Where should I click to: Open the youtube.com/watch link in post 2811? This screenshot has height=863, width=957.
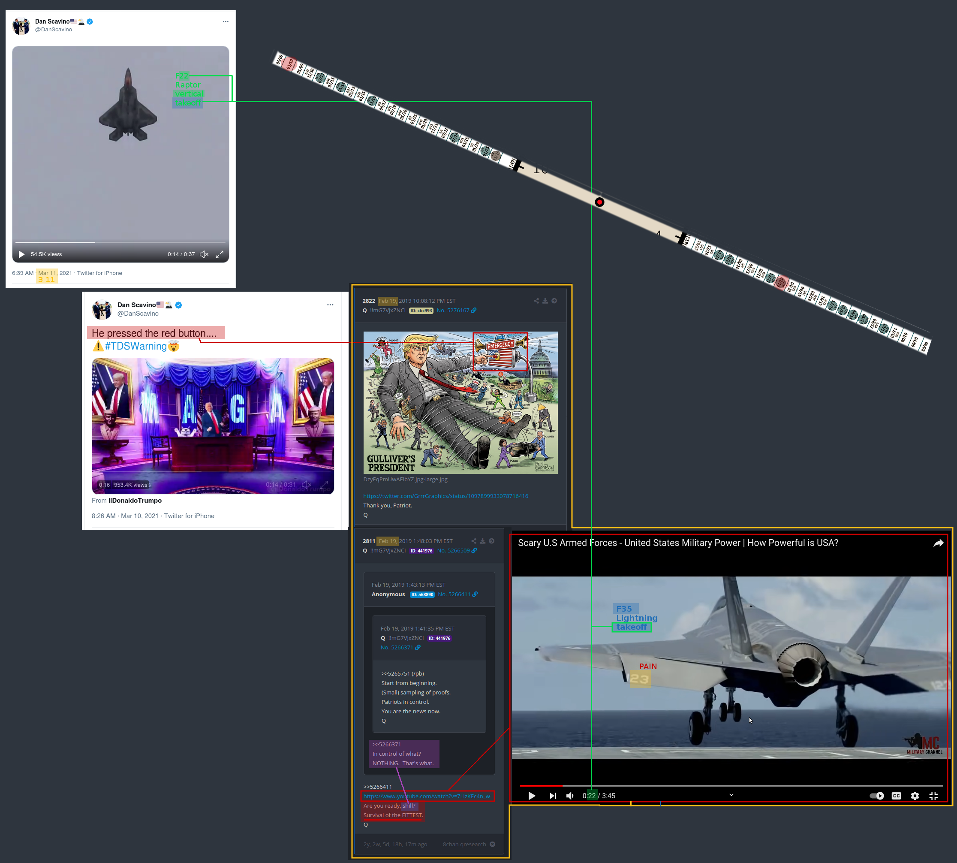tap(427, 796)
